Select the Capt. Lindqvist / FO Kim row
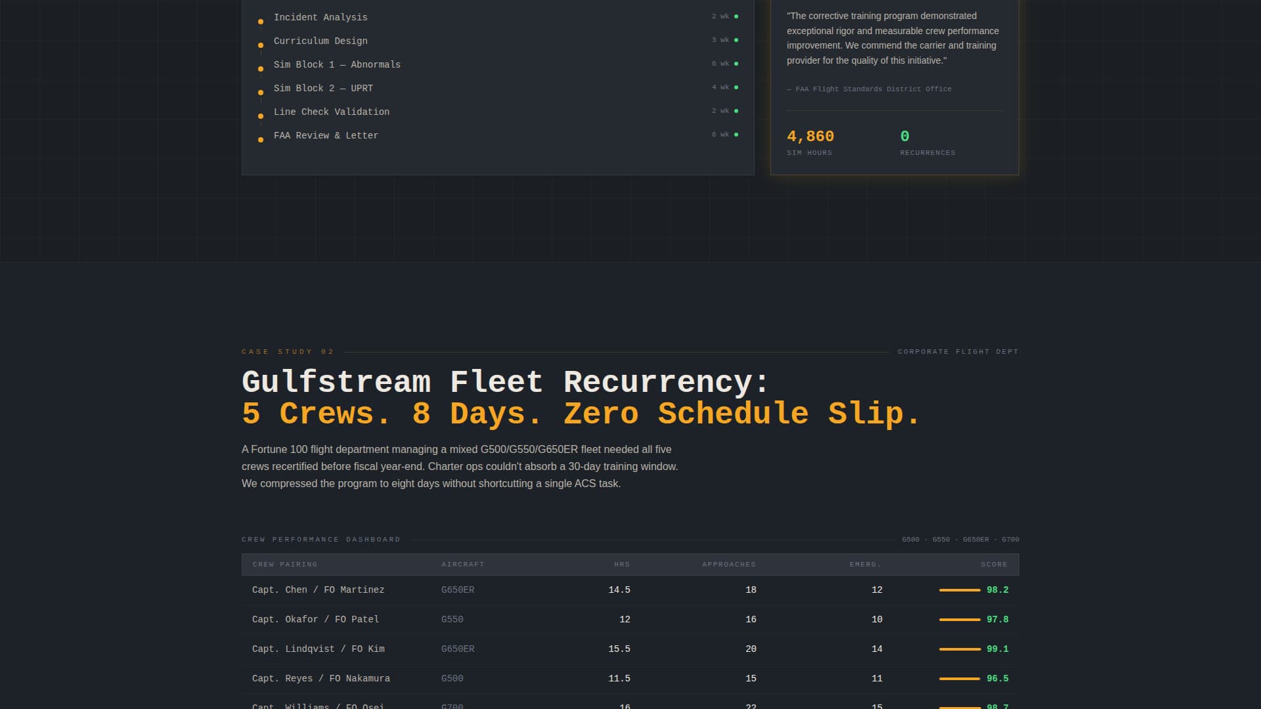The image size is (1261, 709). (319, 649)
